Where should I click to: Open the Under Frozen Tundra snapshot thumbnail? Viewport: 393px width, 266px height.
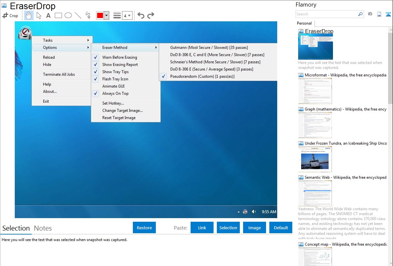tap(315, 159)
